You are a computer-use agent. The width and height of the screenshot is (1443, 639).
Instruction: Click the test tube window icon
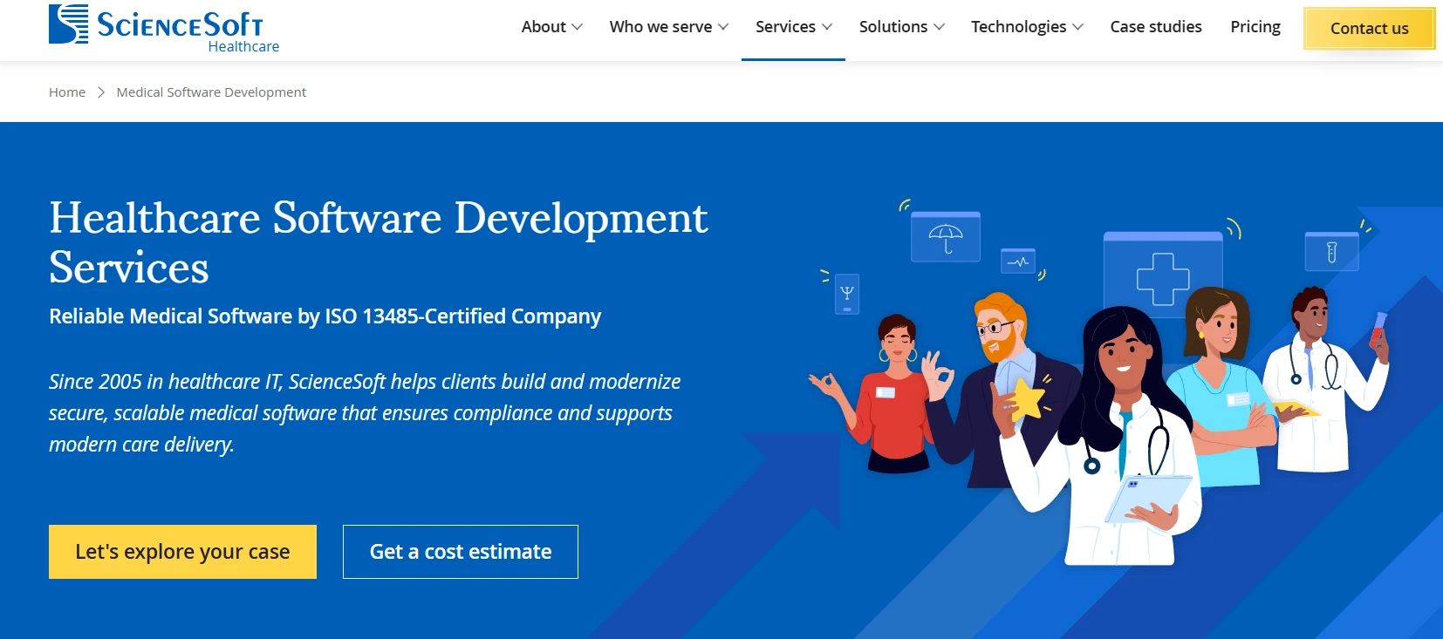(x=1332, y=251)
